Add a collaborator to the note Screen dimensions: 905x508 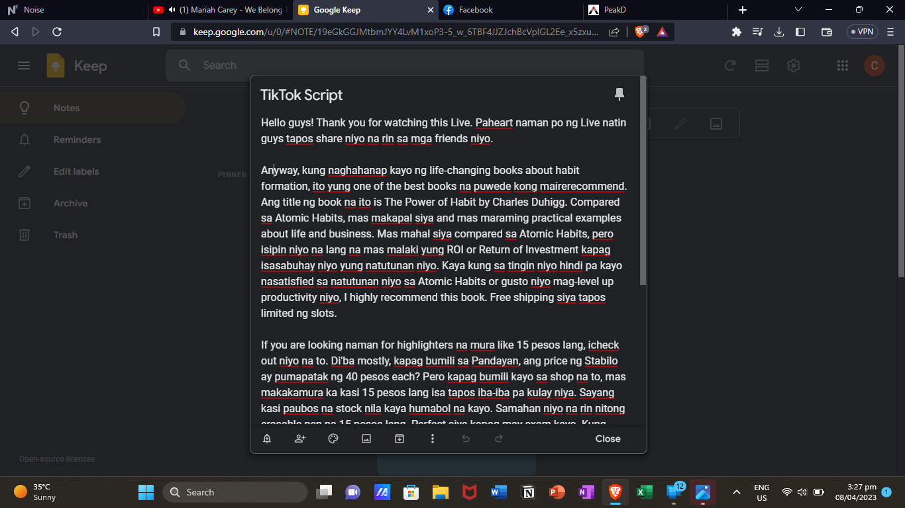coord(300,439)
